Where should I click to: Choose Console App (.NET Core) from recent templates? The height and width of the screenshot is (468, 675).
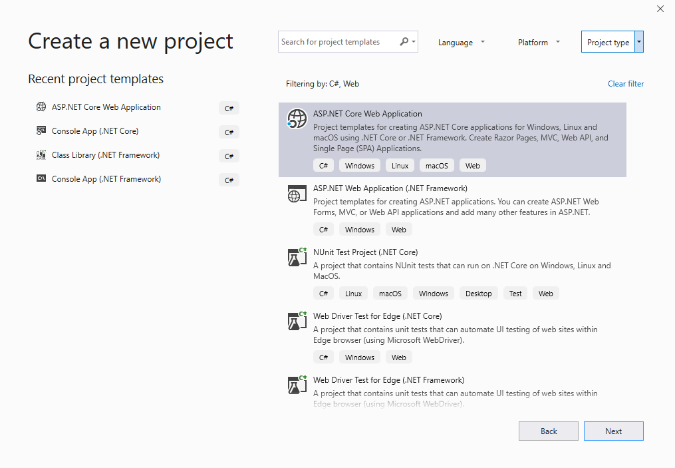pyautogui.click(x=95, y=131)
